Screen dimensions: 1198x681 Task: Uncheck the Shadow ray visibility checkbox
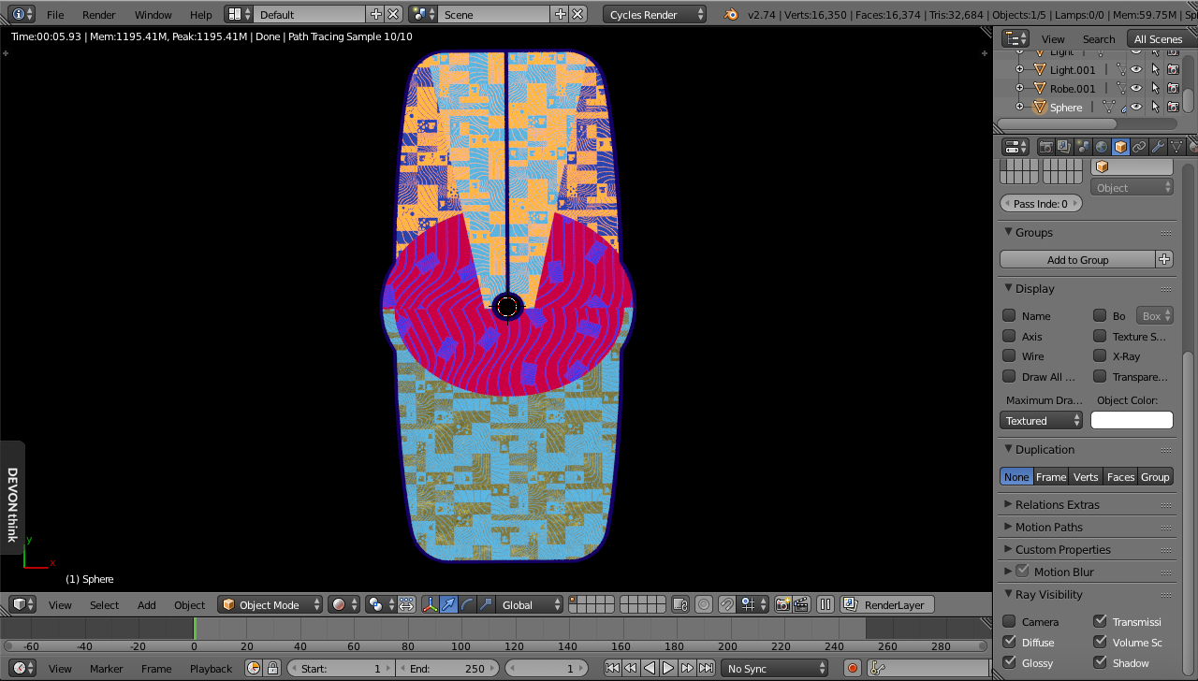click(x=1100, y=662)
